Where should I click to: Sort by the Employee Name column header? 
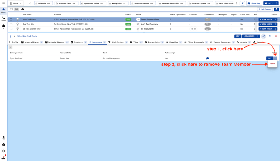pyautogui.click(x=17, y=53)
